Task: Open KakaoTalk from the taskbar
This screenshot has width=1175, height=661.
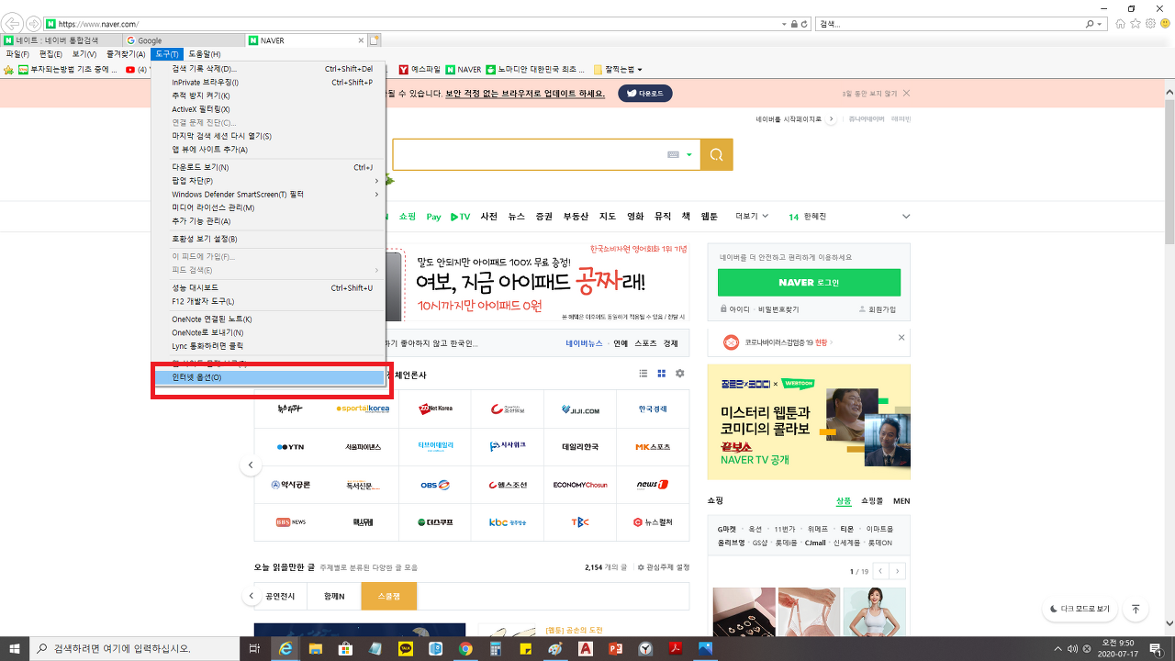Action: click(406, 648)
